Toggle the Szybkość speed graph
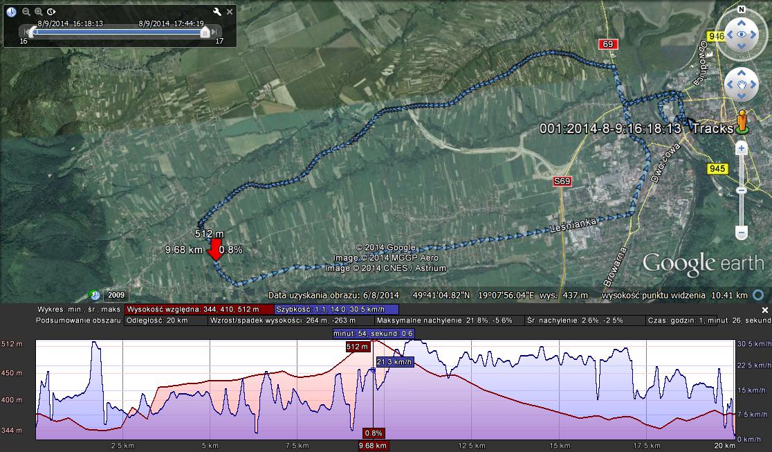The image size is (772, 452). pyautogui.click(x=336, y=309)
